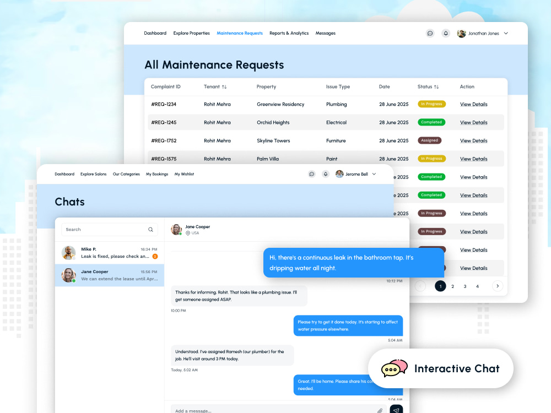Go to next page arrow in pagination
The image size is (551, 413).
pyautogui.click(x=498, y=286)
